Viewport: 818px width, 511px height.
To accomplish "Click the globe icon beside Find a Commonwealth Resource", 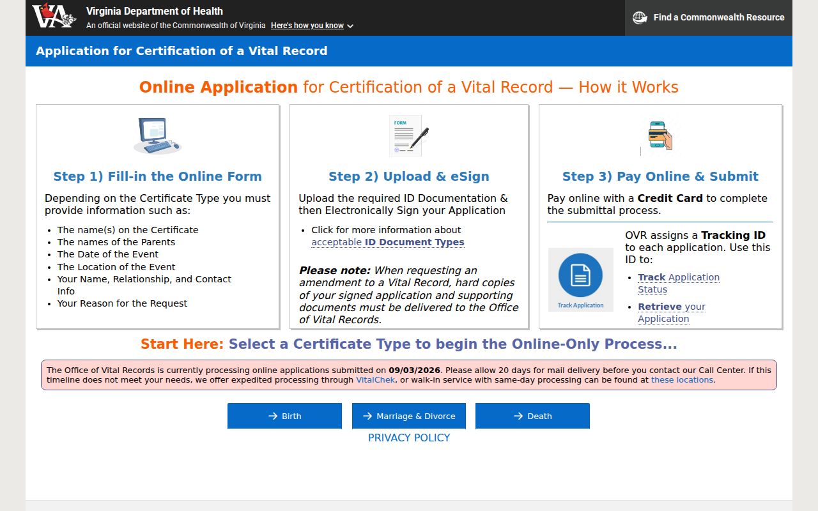I will click(640, 18).
